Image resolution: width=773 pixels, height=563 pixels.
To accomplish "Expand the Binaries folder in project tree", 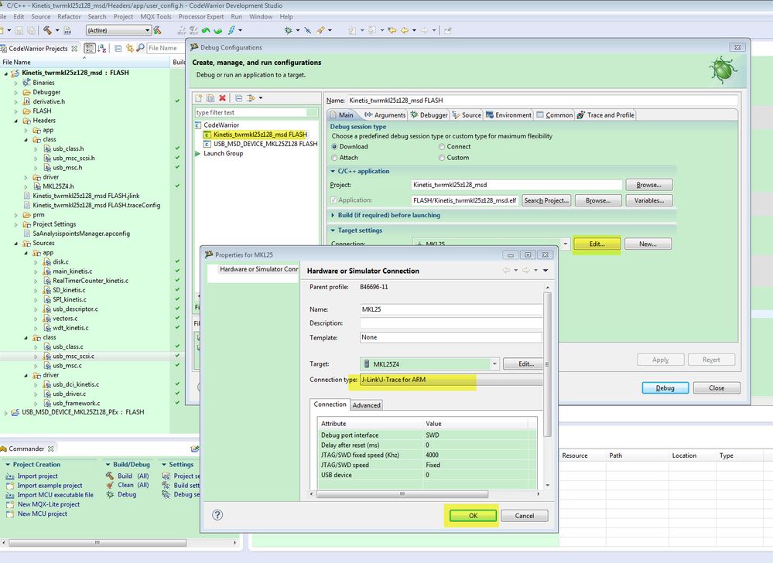I will coord(15,83).
